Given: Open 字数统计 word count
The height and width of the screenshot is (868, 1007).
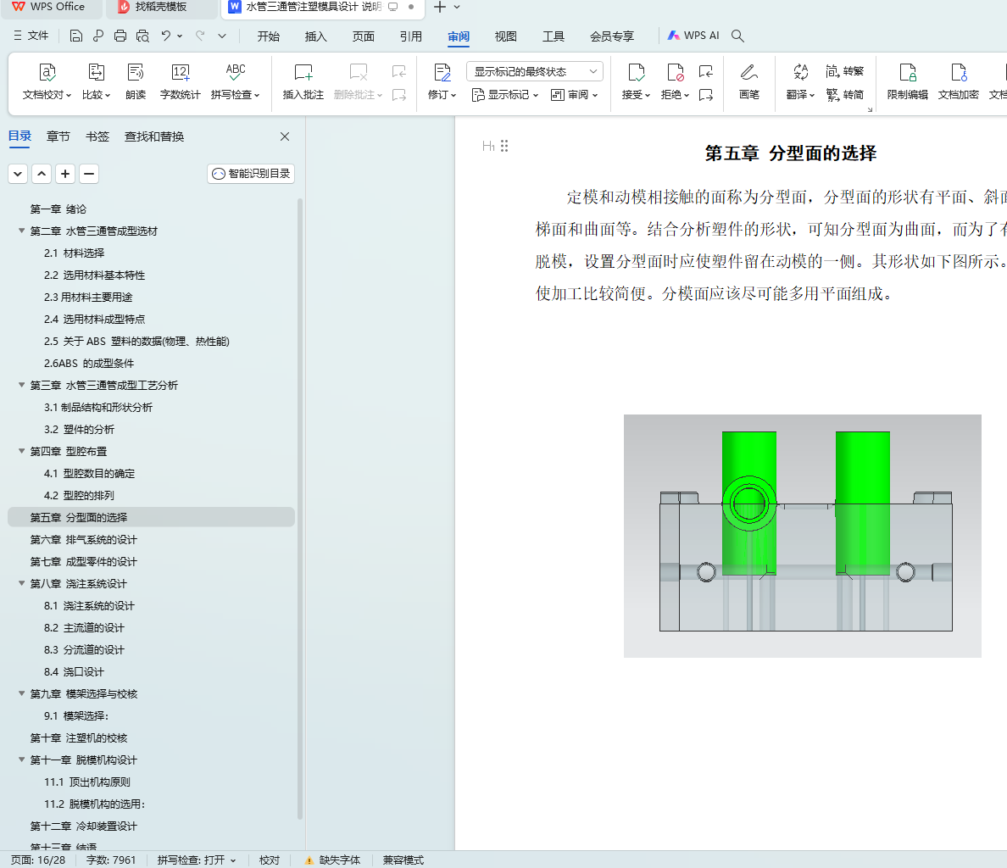Looking at the screenshot, I should point(180,82).
